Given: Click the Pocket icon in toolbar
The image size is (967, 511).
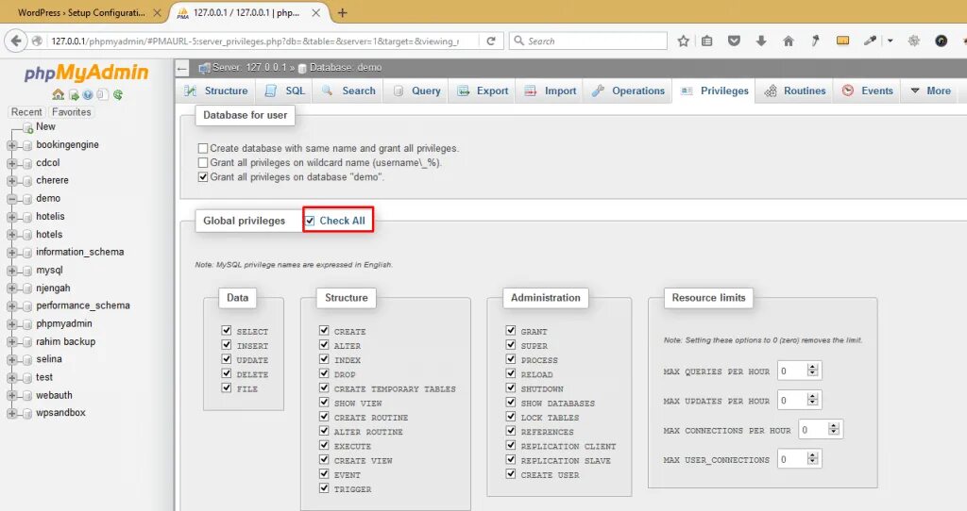Looking at the screenshot, I should (734, 41).
